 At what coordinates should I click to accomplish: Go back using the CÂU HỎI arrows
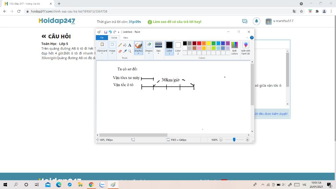pos(44,36)
